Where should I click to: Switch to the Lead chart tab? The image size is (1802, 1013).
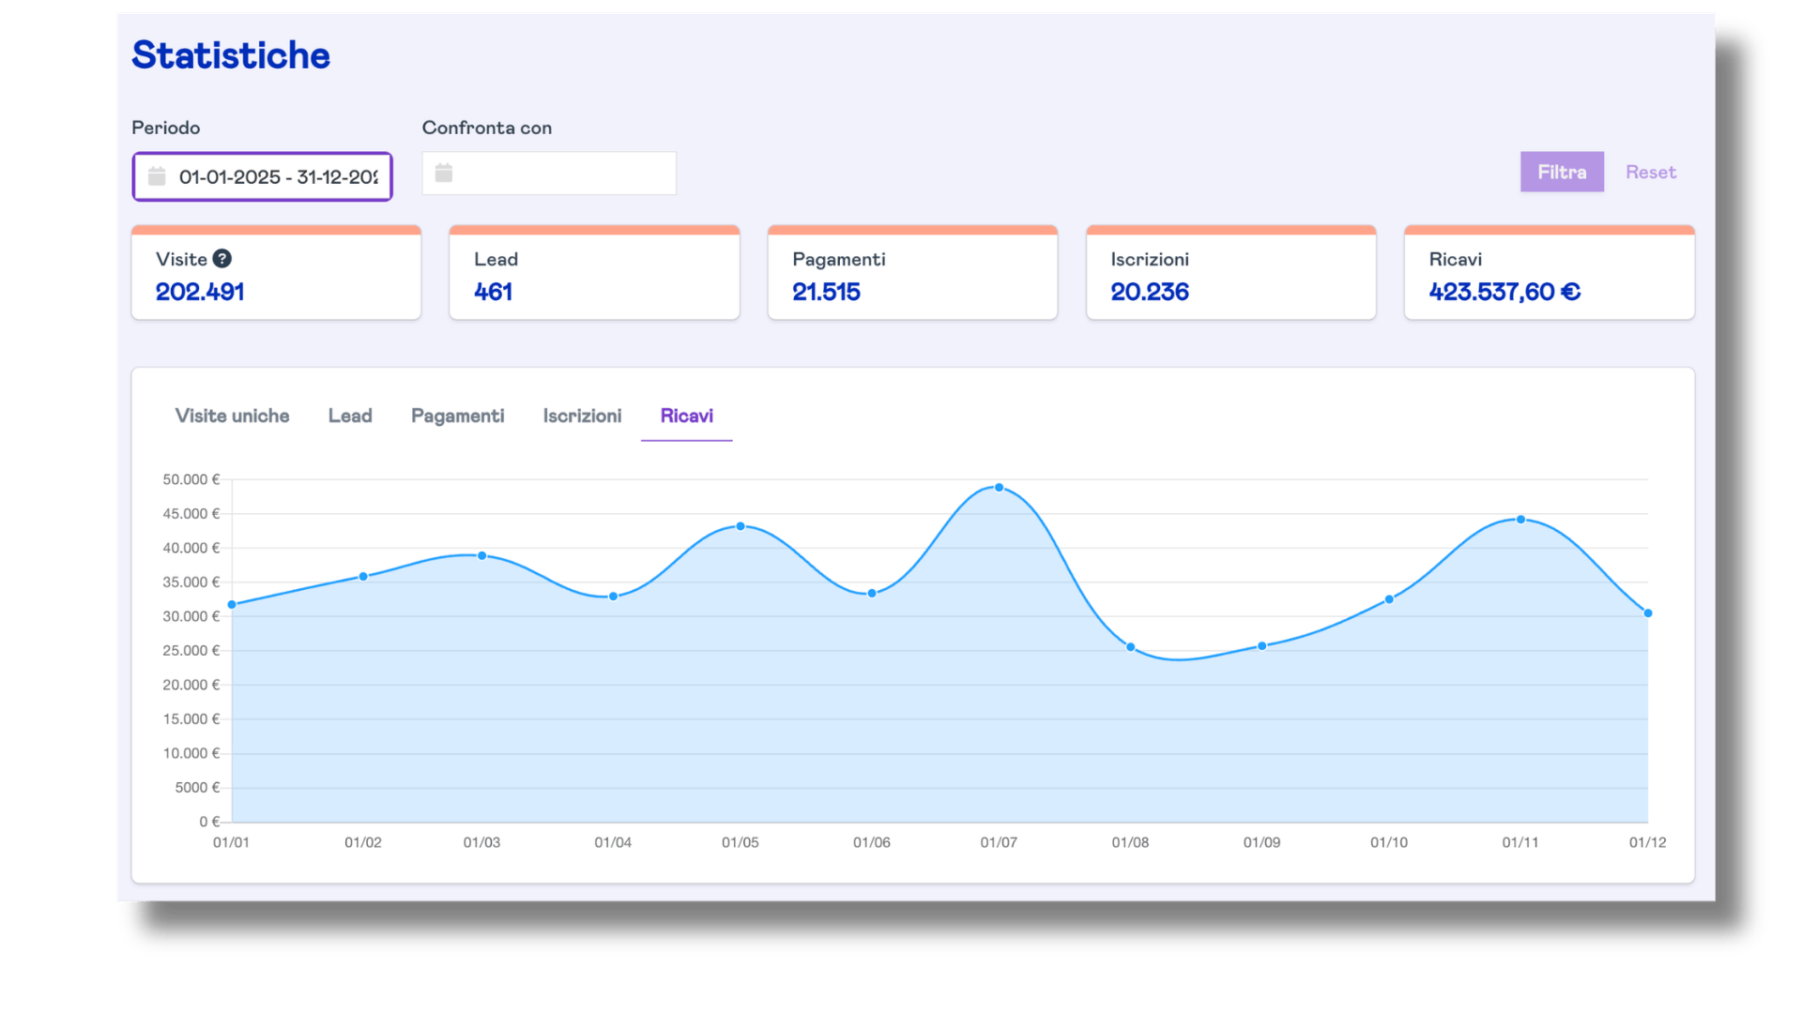pyautogui.click(x=350, y=416)
